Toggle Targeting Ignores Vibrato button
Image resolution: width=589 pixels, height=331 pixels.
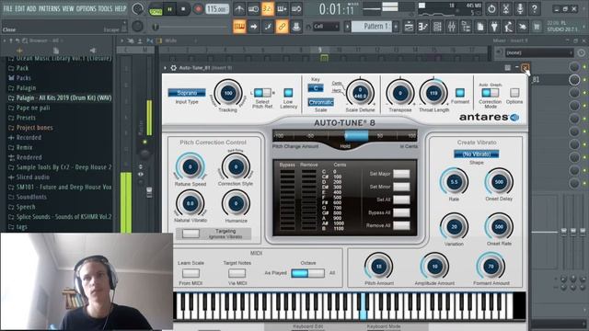tap(191, 234)
